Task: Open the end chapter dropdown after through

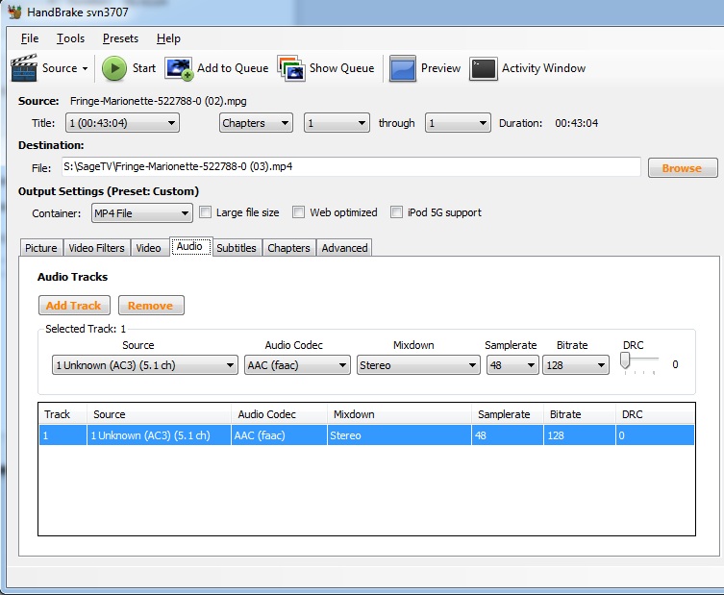Action: [x=458, y=123]
